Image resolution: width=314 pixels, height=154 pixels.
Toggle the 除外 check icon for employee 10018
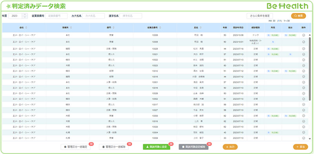(x=303, y=121)
